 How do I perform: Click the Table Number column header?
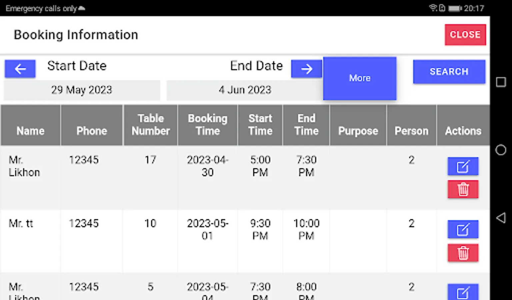pos(150,125)
